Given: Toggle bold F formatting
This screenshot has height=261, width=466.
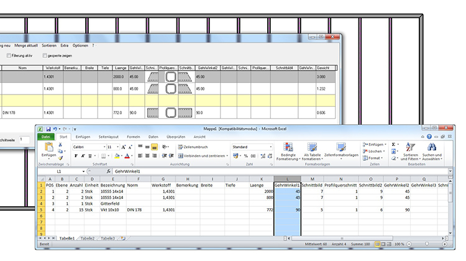Looking at the screenshot, I should 76,156.
